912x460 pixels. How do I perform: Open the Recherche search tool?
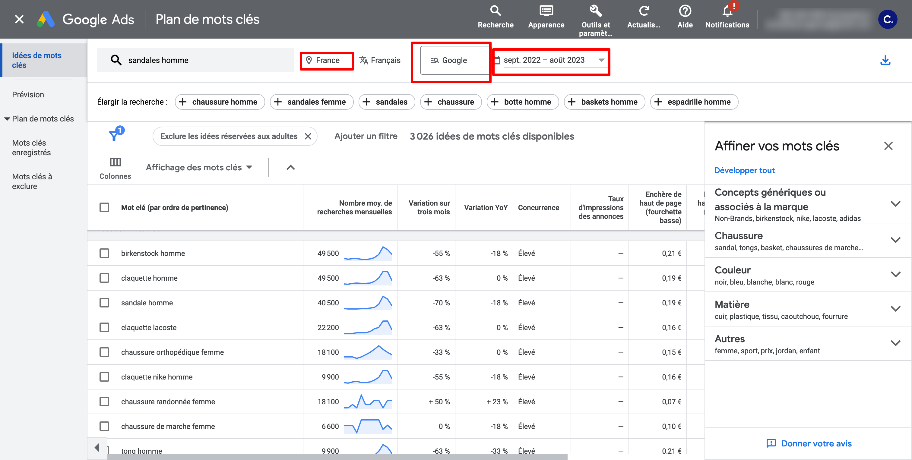coord(495,17)
